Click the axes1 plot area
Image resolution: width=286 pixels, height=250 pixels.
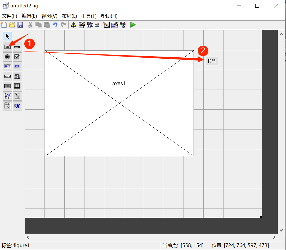(119, 119)
